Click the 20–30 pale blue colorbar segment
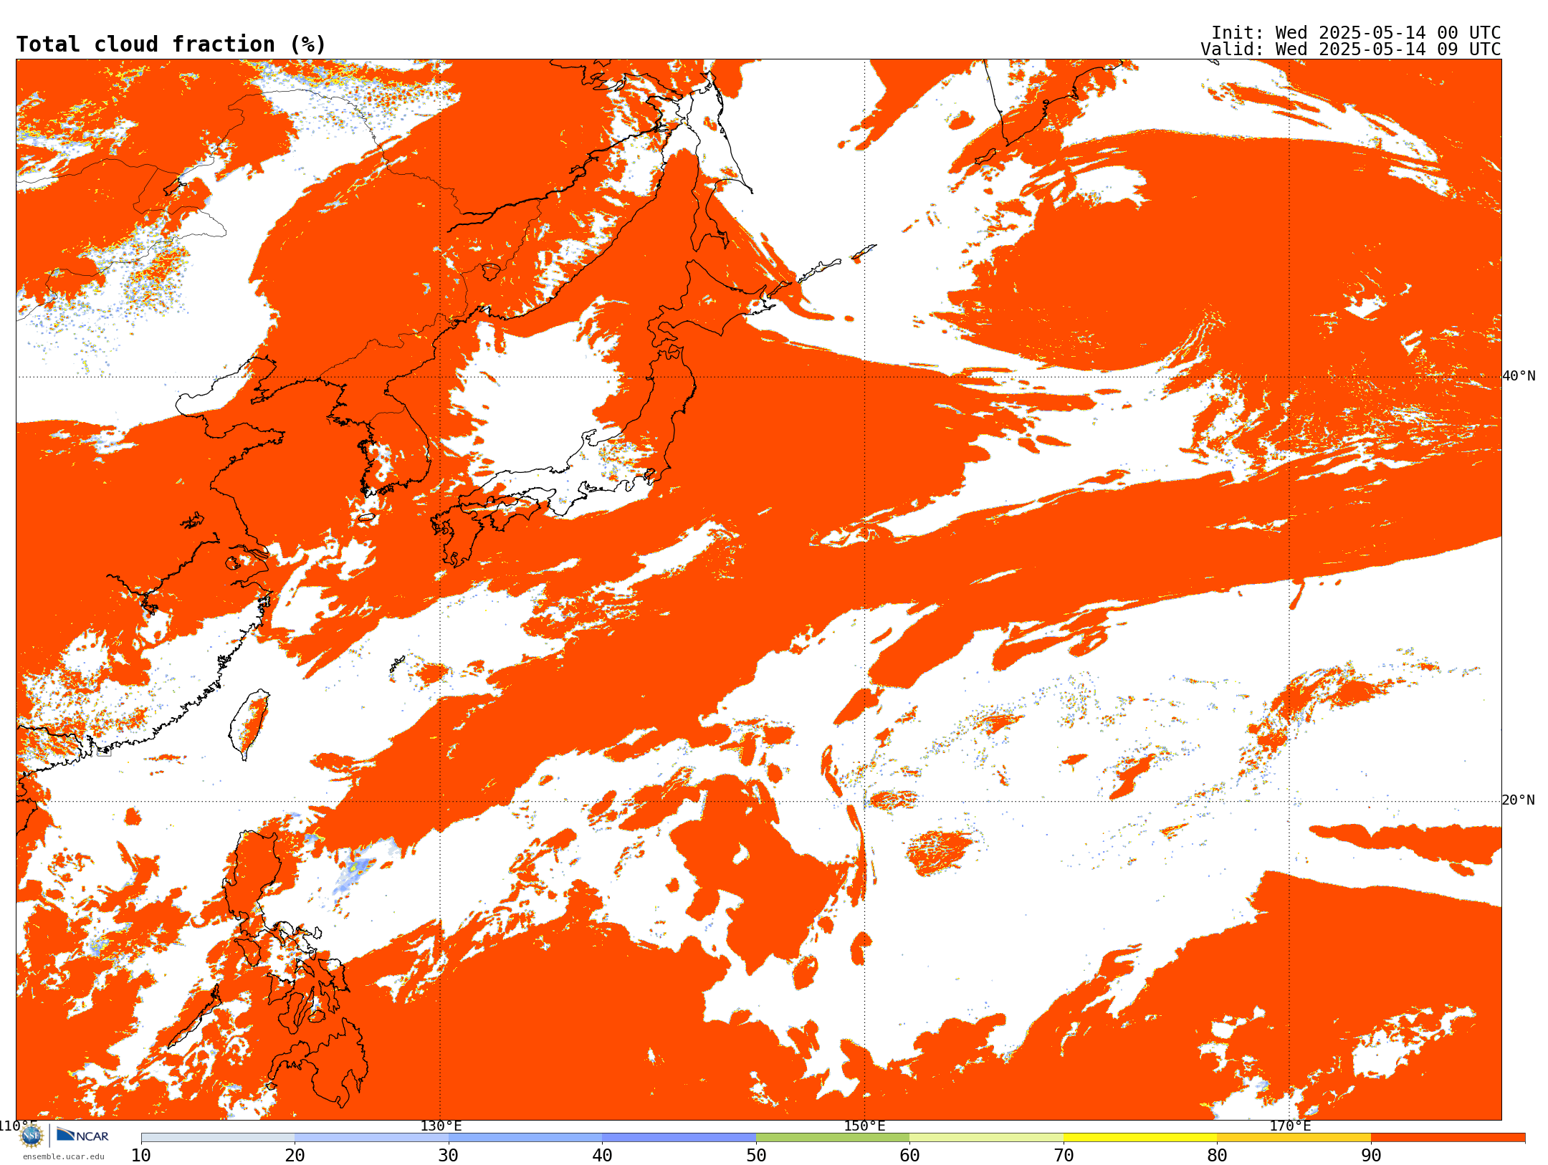Viewport: 1548px width, 1165px height. pos(371,1138)
